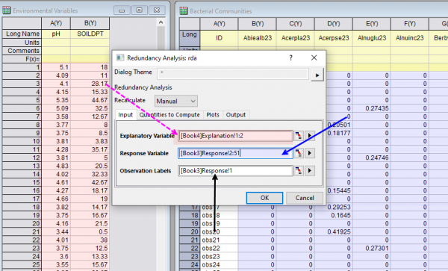This screenshot has width=448, height=271.
Task: Select column D(Y) header in Bacterial Communities
Action: click(334, 24)
